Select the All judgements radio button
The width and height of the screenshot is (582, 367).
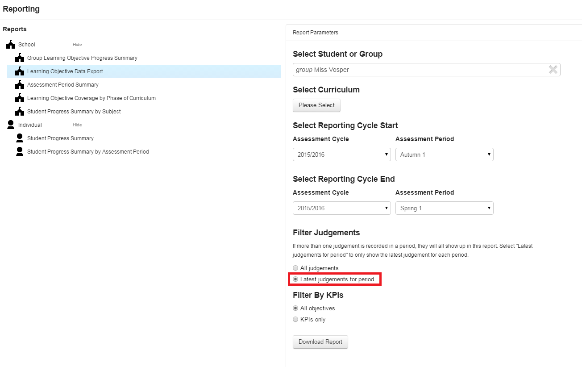(295, 268)
